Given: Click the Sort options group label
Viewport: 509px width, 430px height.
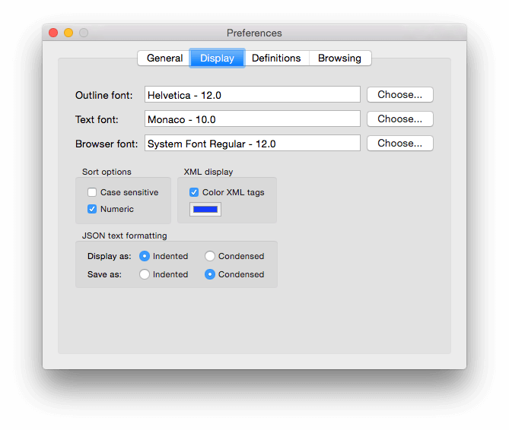Looking at the screenshot, I should [107, 172].
